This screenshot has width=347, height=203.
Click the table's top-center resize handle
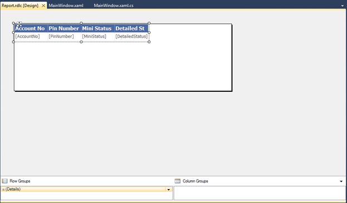pos(81,23)
